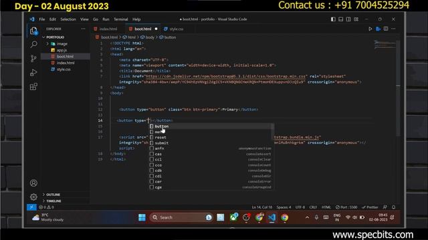The height and width of the screenshot is (240, 428).
Task: Toggle Panel layout icon
Action: 340,19
